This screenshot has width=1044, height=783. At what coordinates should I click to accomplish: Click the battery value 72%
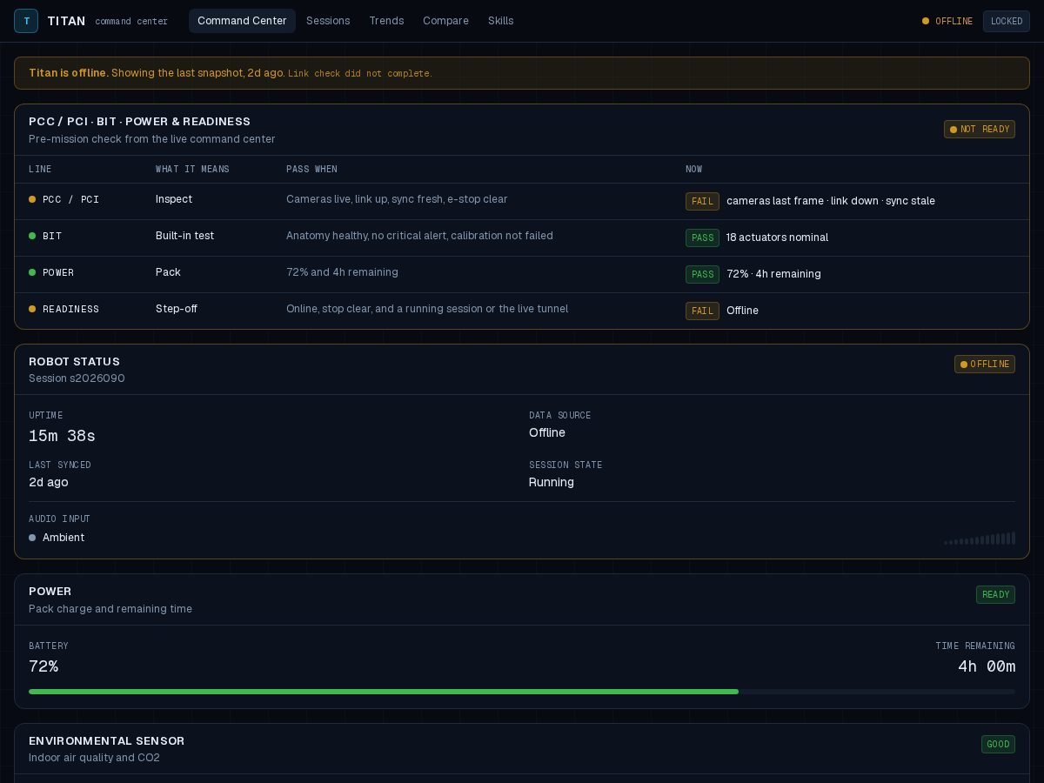tap(43, 666)
